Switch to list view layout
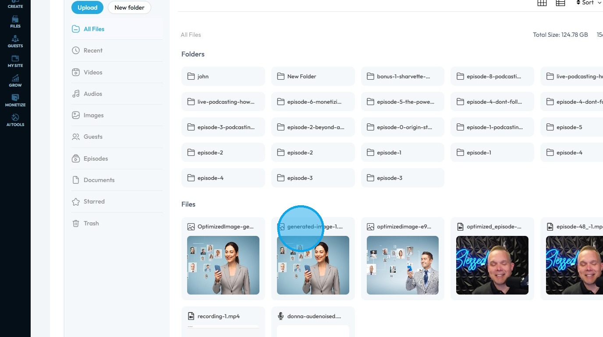Viewport: 603px width, 337px height. tap(560, 3)
